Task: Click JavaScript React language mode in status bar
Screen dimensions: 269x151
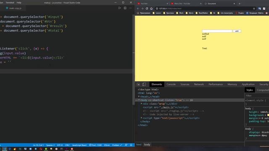Action: tap(79, 145)
